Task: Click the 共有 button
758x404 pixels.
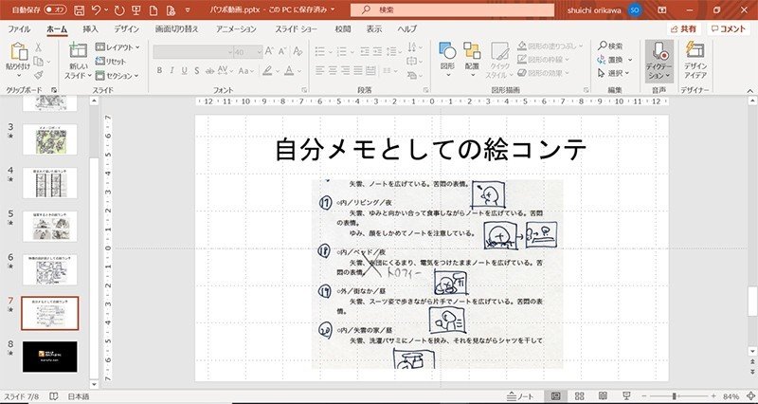Action: [683, 29]
